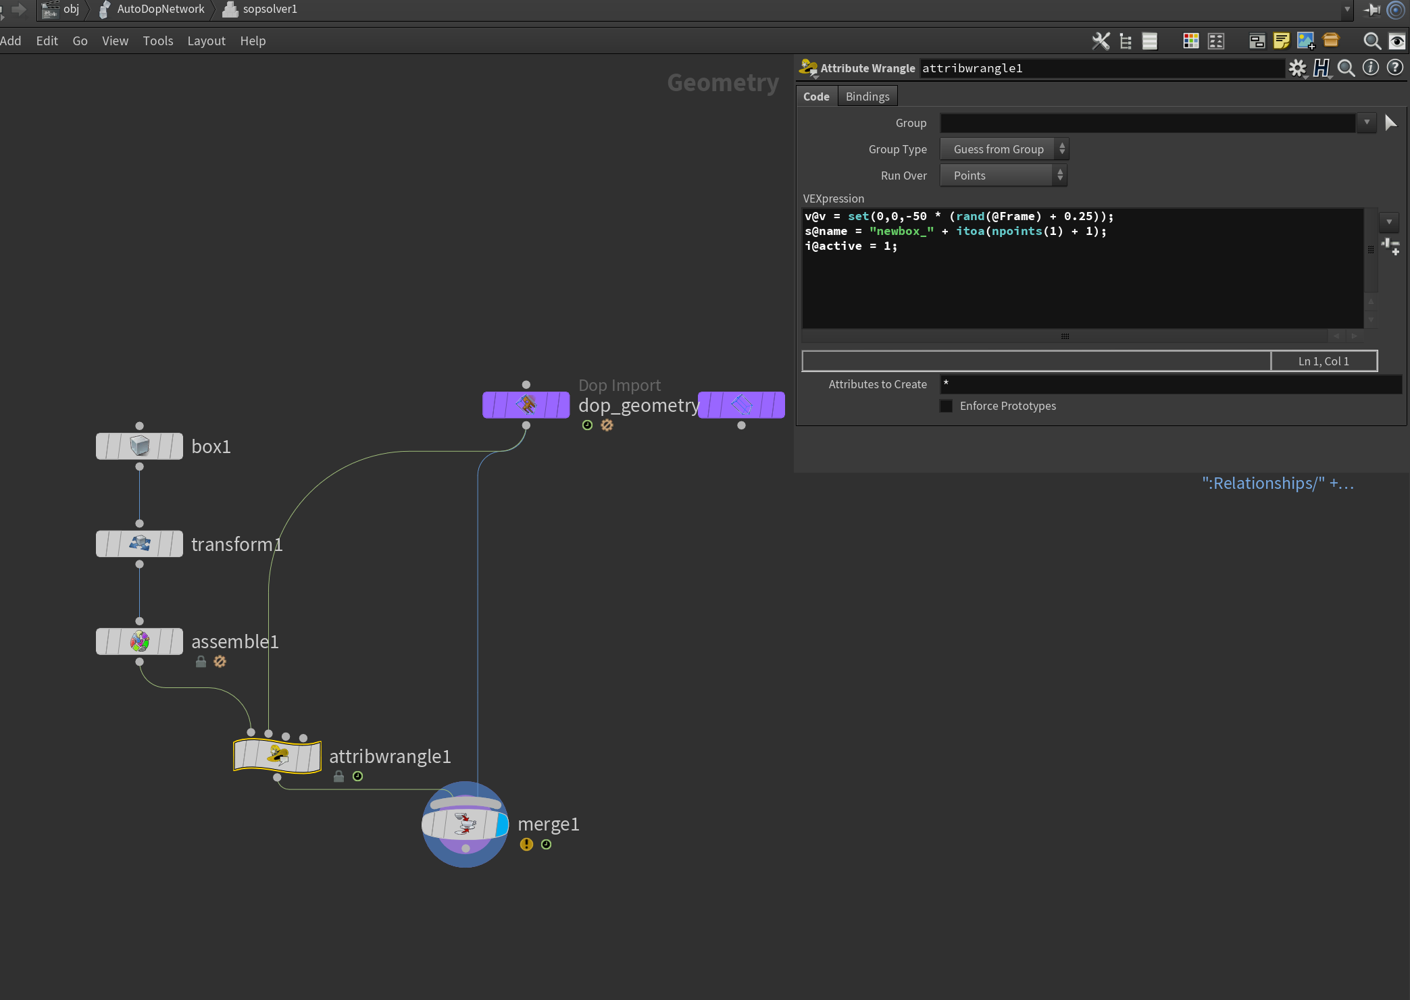Show the node tree view

coord(1126,41)
